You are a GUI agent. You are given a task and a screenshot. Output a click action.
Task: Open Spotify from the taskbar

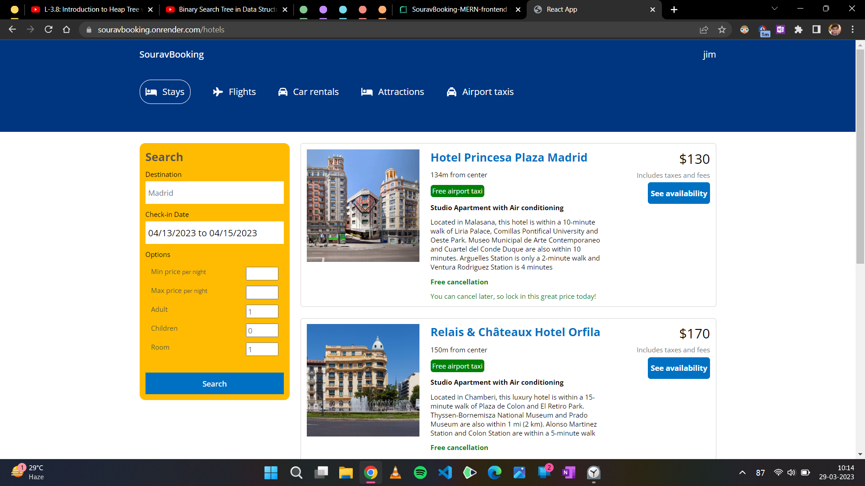point(420,472)
